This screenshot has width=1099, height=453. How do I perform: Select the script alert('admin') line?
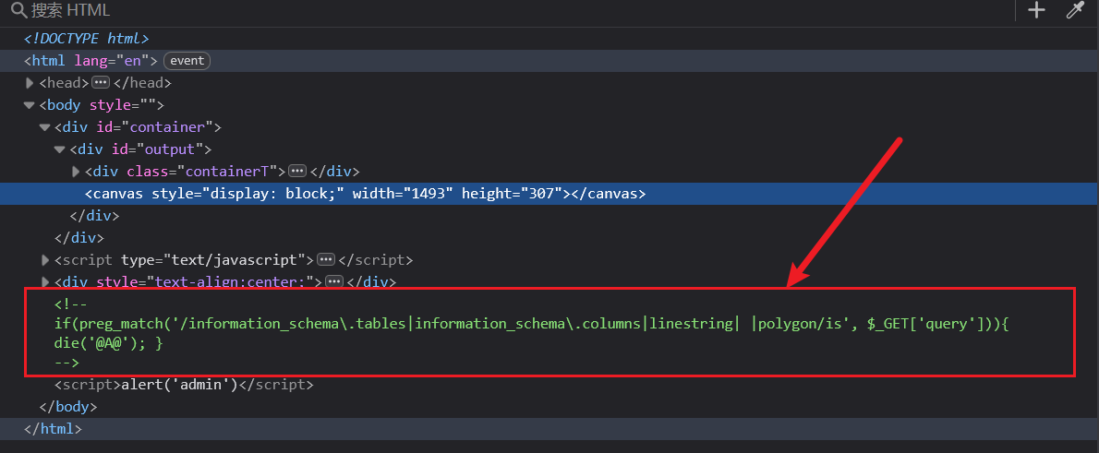184,385
